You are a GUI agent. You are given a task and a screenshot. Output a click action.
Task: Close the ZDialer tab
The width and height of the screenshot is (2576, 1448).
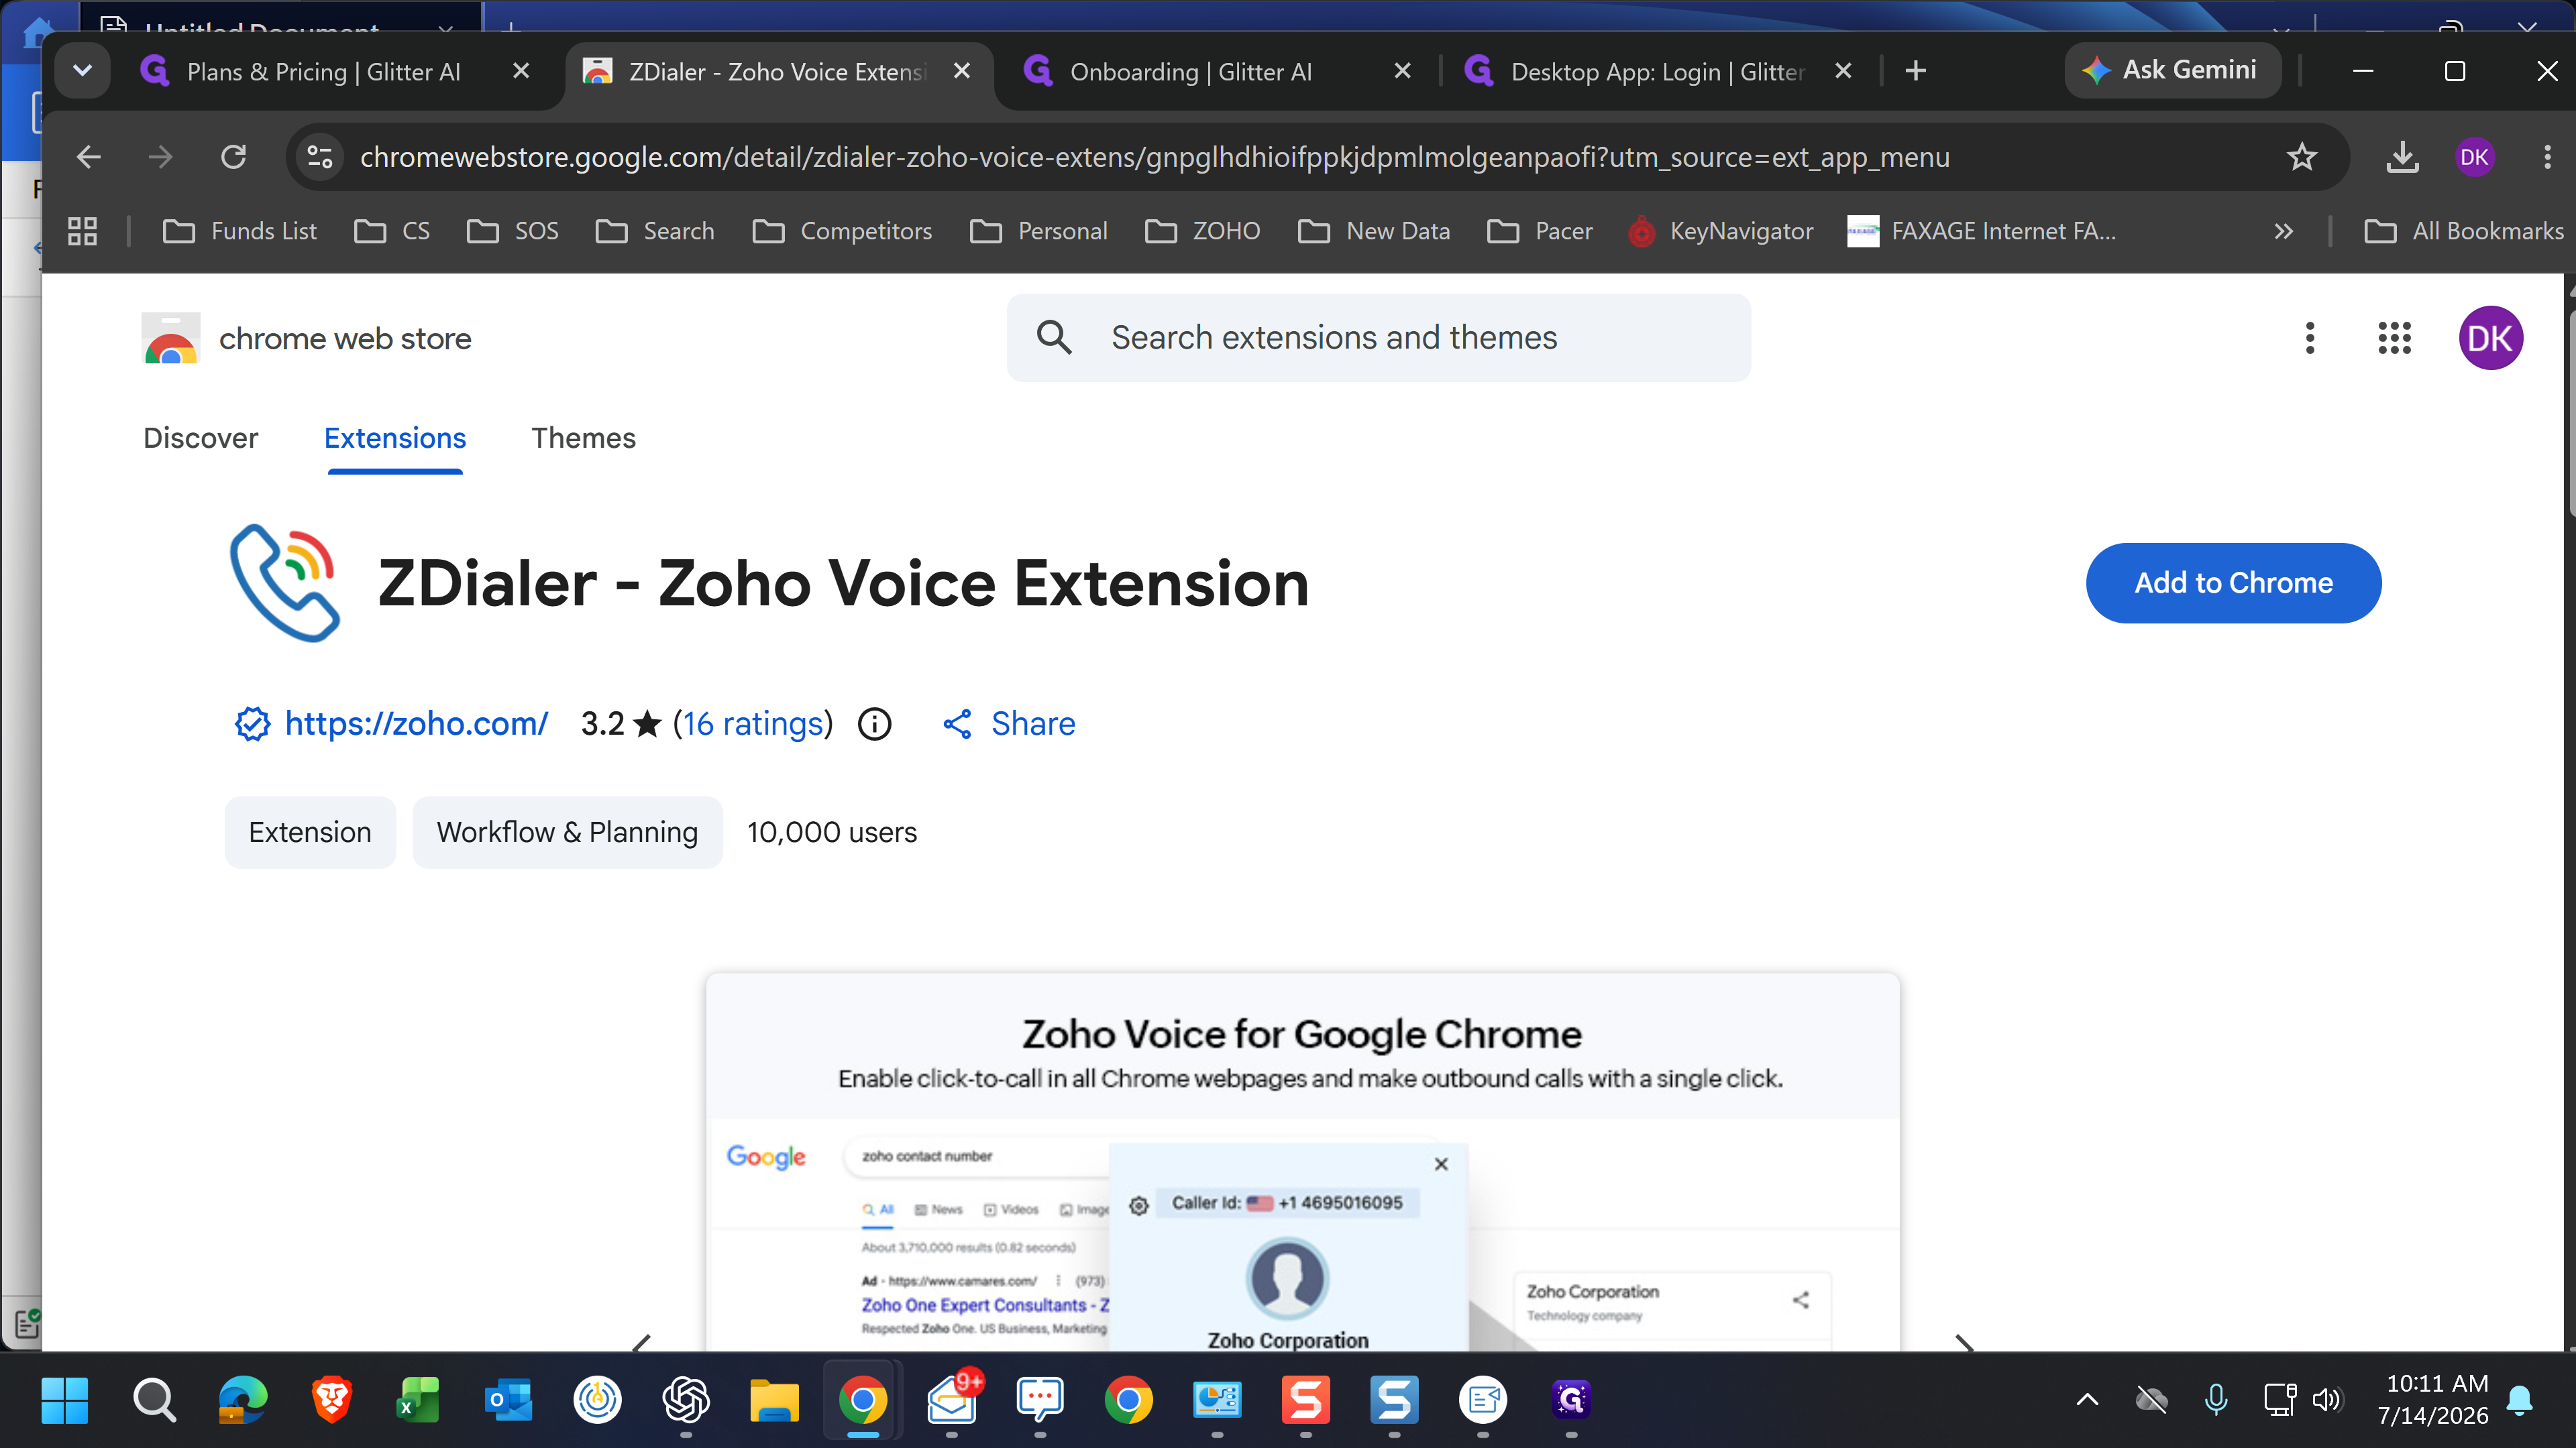click(x=962, y=71)
